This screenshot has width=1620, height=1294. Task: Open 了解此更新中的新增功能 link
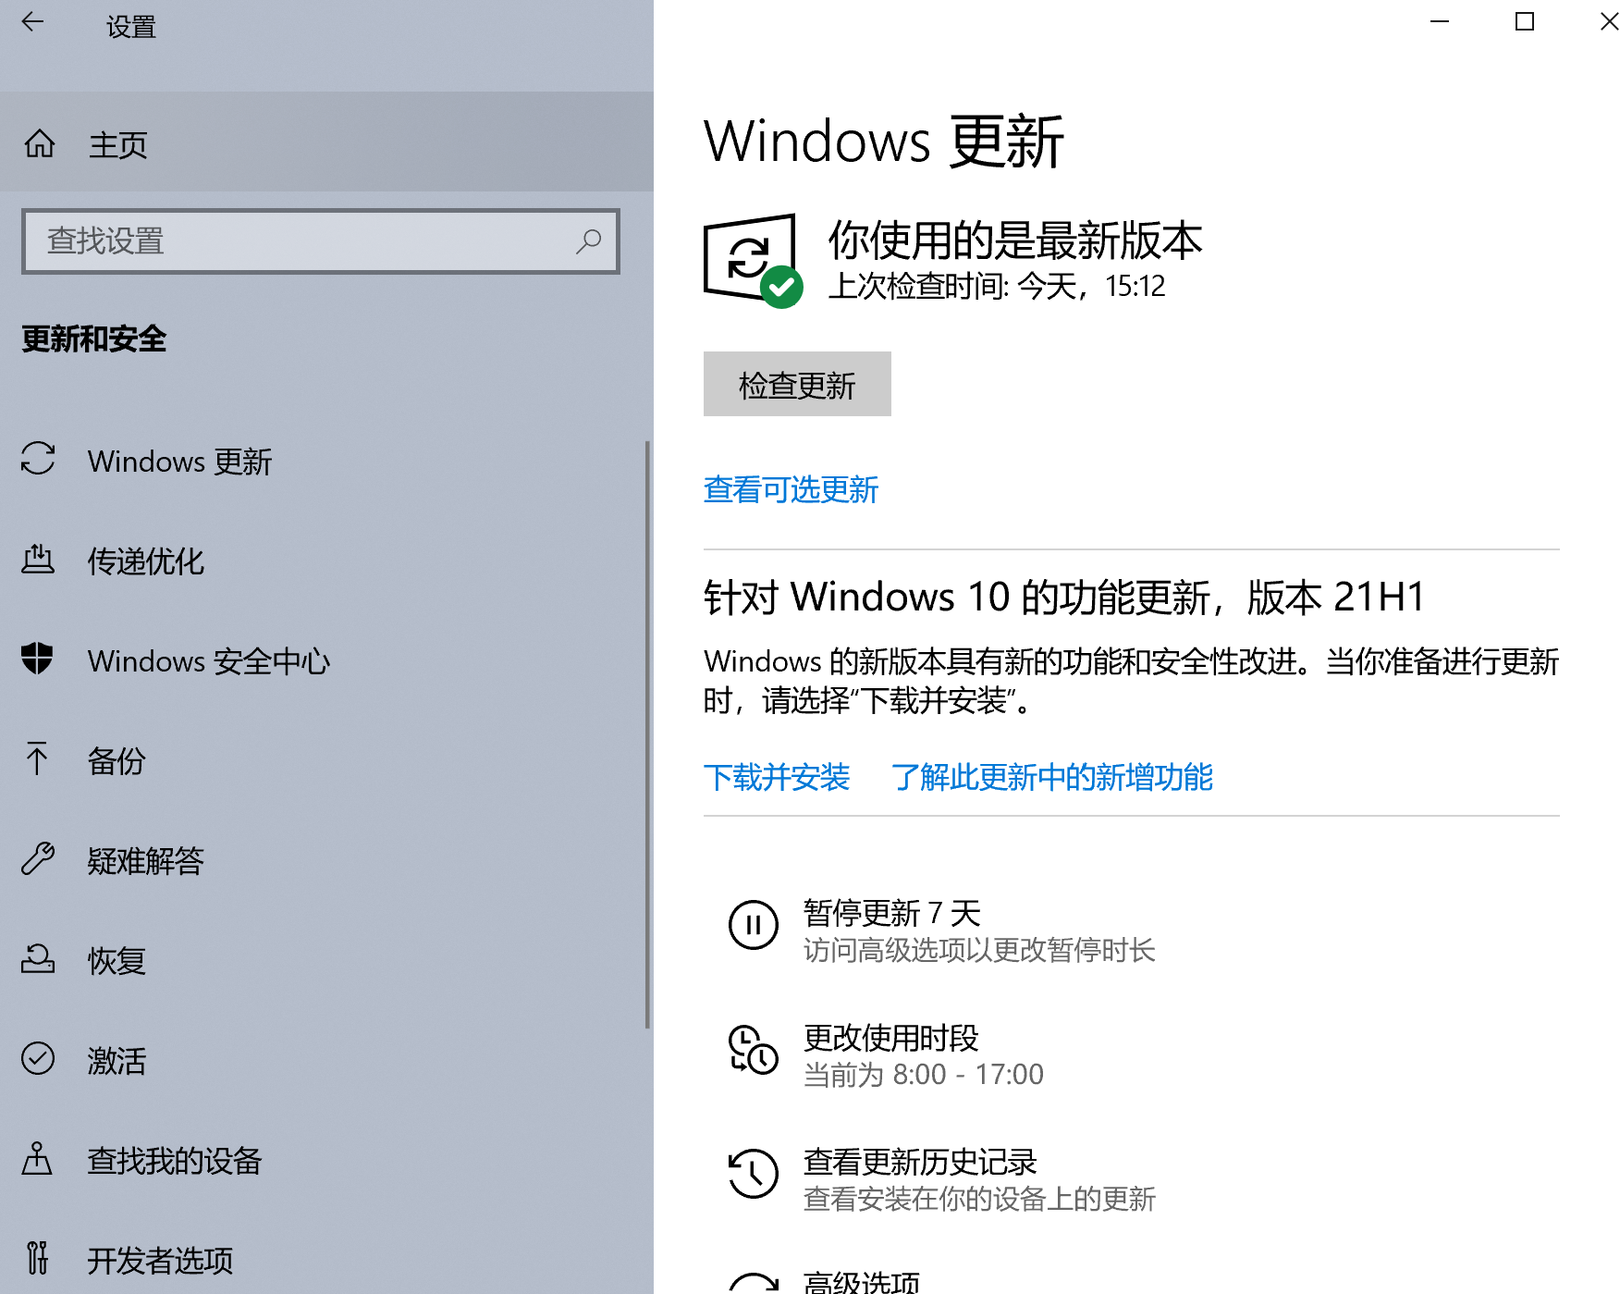tap(1052, 777)
